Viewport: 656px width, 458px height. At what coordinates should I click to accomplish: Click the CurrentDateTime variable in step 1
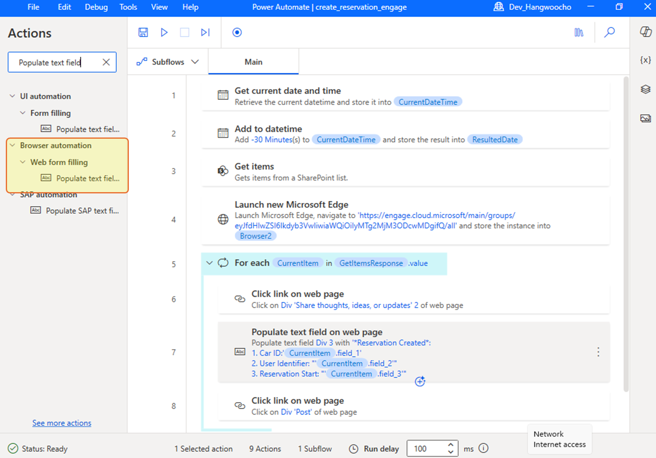(x=428, y=102)
